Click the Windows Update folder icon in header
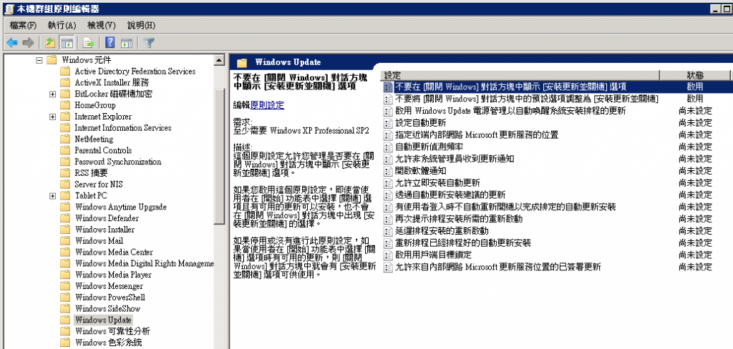The width and height of the screenshot is (733, 349). pyautogui.click(x=242, y=63)
